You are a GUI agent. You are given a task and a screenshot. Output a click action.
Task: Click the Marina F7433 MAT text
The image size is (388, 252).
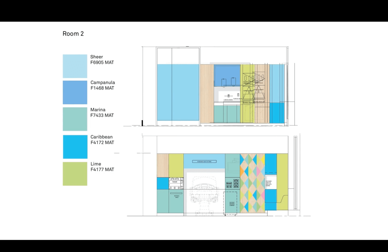(x=102, y=113)
